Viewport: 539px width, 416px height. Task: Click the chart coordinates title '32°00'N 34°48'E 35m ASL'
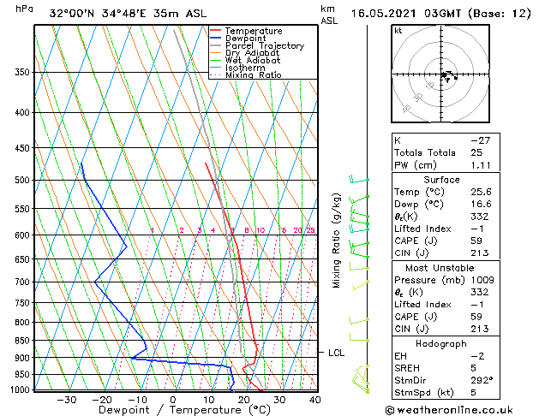pyautogui.click(x=128, y=14)
